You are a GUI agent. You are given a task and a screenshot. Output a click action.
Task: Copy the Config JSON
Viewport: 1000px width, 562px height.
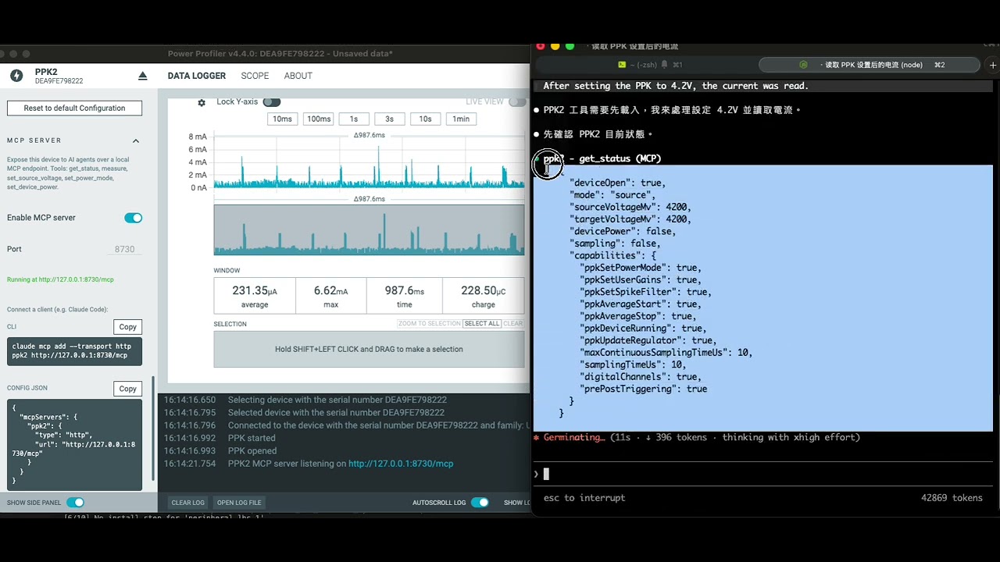[127, 389]
